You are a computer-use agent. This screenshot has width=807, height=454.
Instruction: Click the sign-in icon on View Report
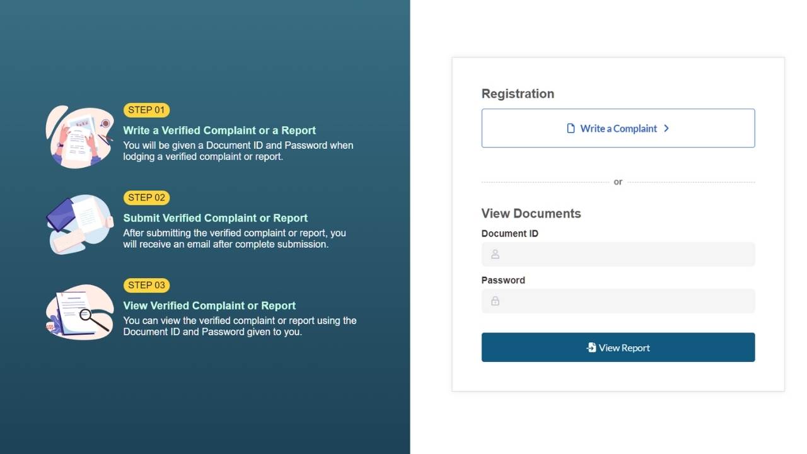(591, 347)
